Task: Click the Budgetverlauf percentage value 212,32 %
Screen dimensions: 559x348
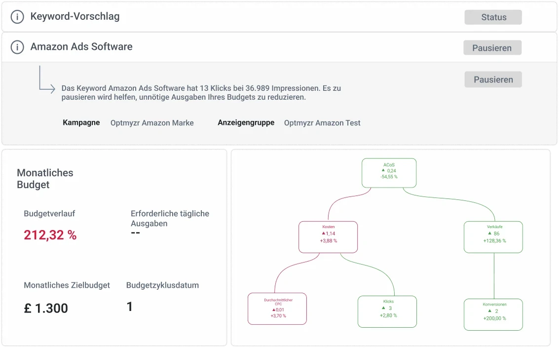Action: click(50, 235)
